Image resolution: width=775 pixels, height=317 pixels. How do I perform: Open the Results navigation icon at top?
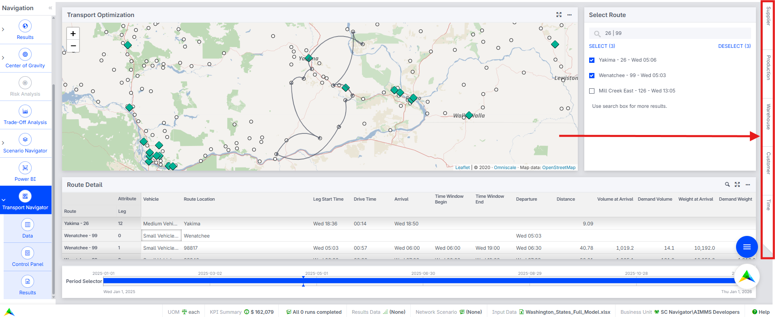click(x=25, y=30)
